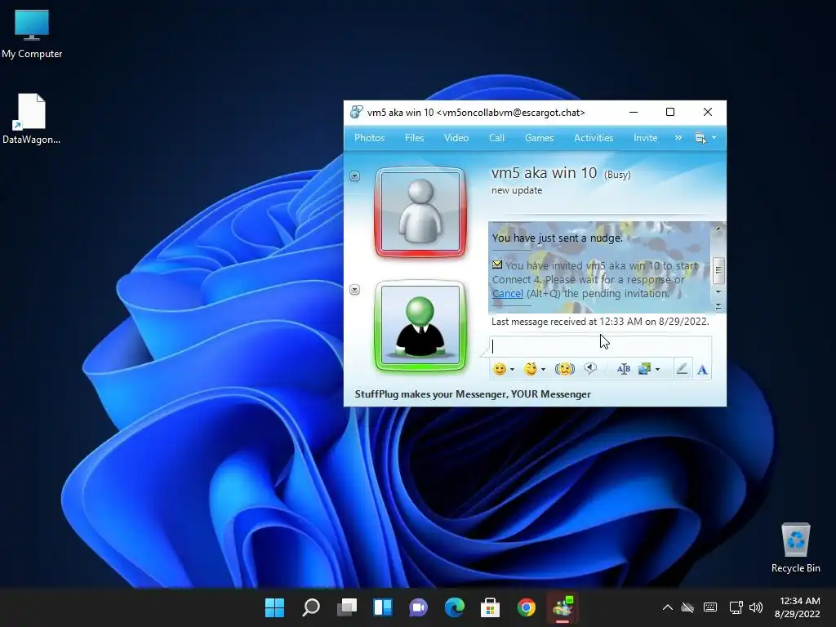Send a nudge with the shaking smiley
Viewport: 836px width, 627px height.
[565, 369]
